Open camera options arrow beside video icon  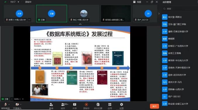point(21,104)
